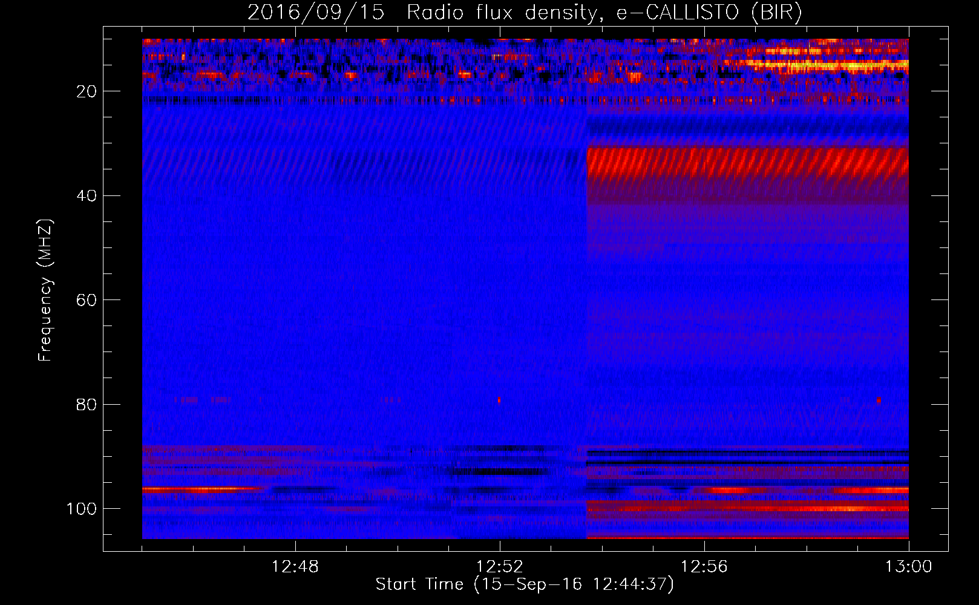Click the bright red striped band near 35 MHz
979x605 pixels.
748,162
